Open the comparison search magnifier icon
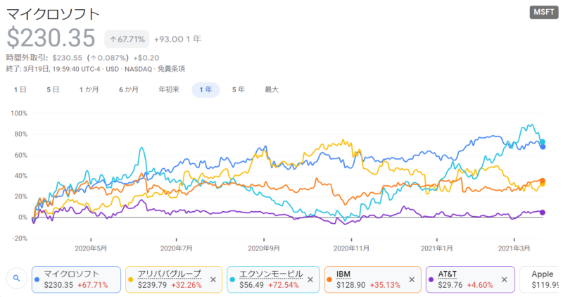The image size is (563, 297). pos(16,278)
